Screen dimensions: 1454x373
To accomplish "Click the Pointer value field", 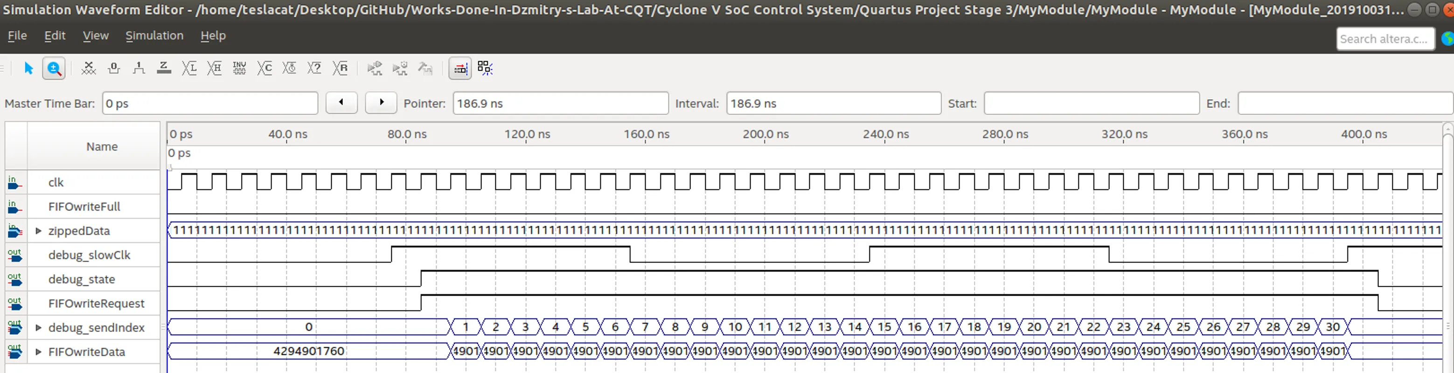I will [561, 103].
